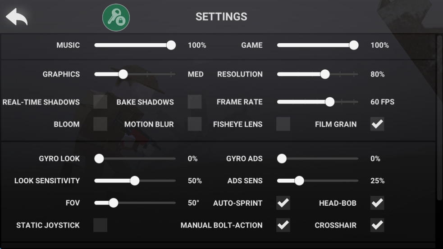Image resolution: width=443 pixels, height=249 pixels.
Task: Click the Frame Rate slider handle
Action: pyautogui.click(x=330, y=102)
